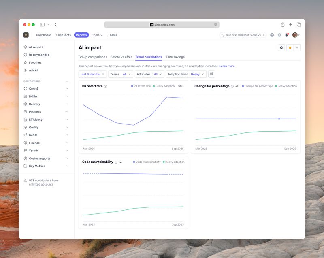Click the help question mark icon

click(x=272, y=35)
